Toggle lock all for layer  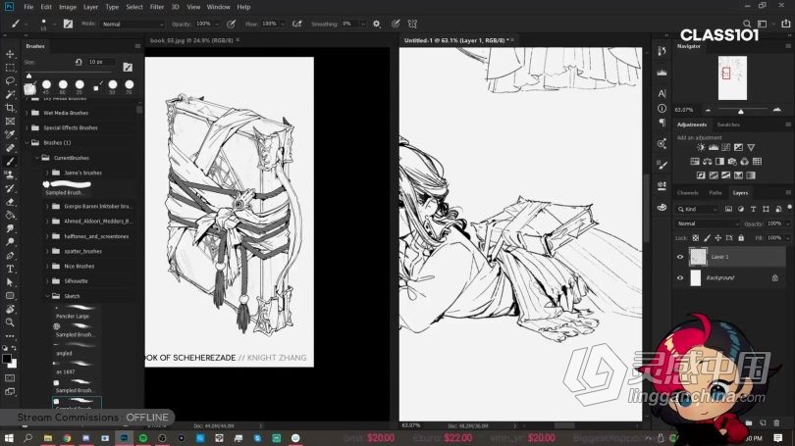[741, 238]
